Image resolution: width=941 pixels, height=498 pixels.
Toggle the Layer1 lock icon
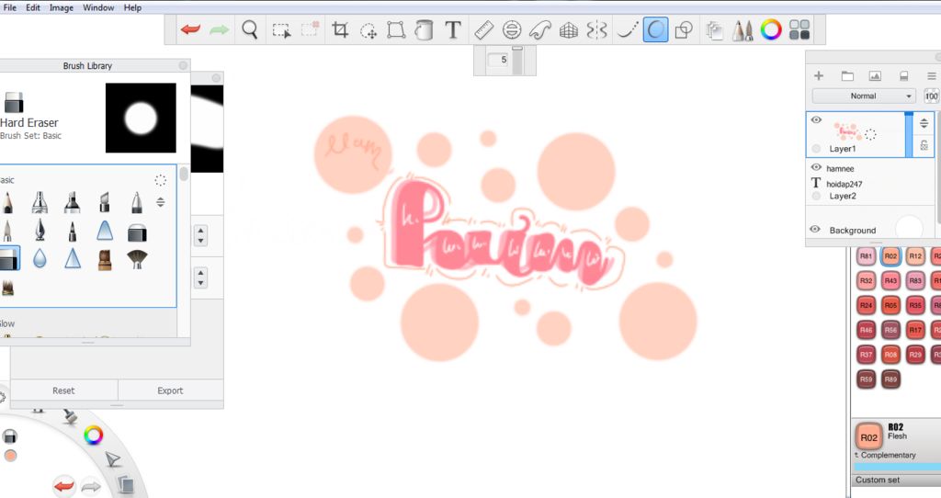click(x=924, y=144)
